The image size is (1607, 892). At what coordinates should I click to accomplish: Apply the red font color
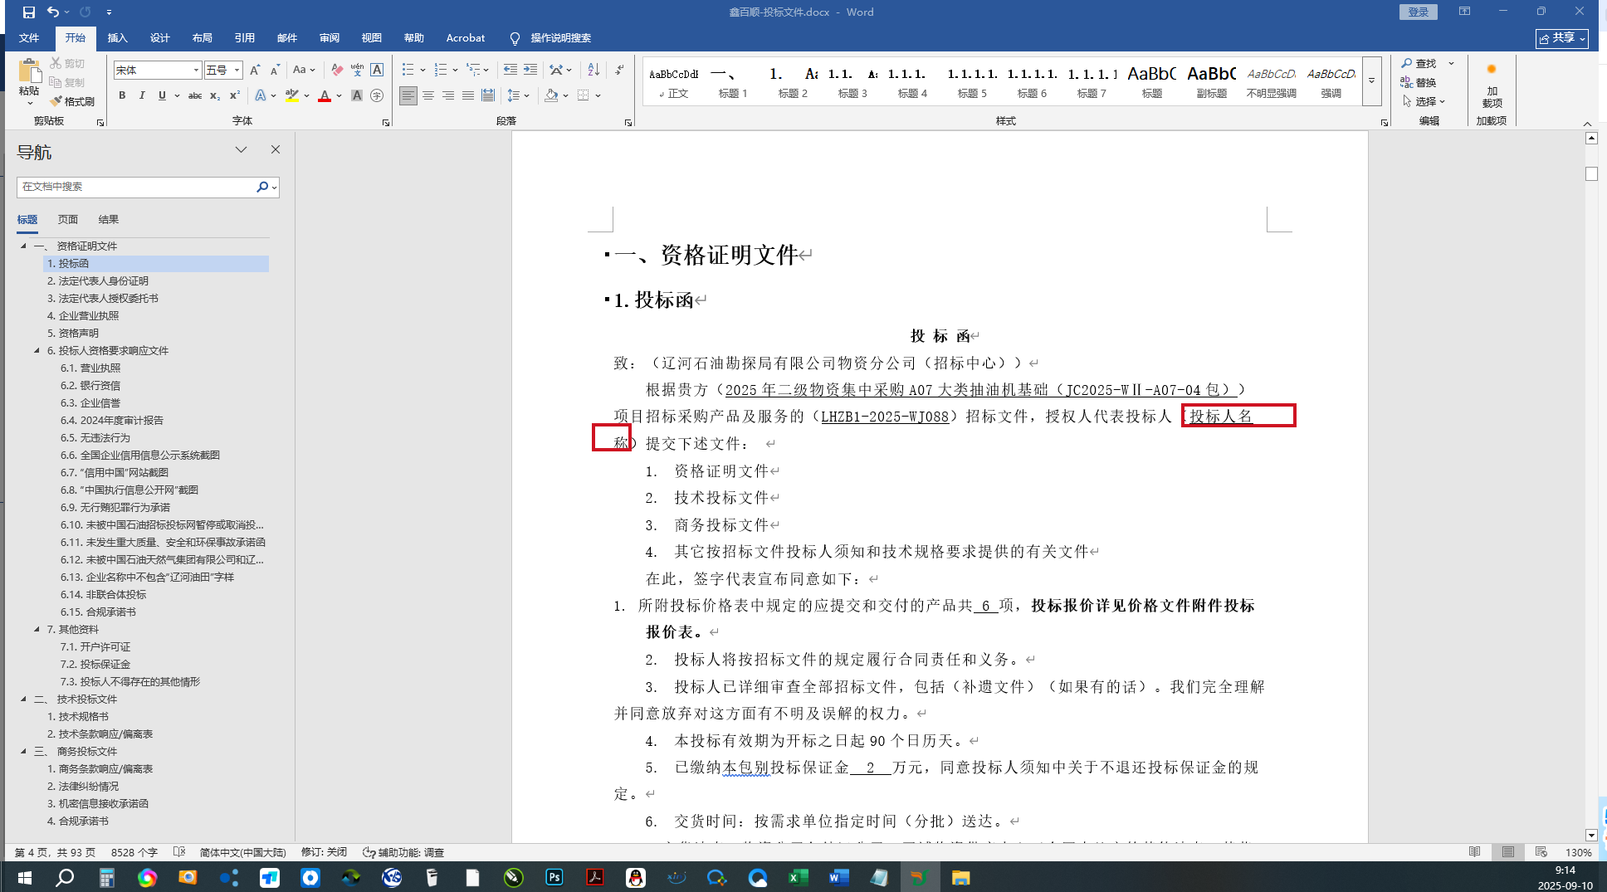325,95
